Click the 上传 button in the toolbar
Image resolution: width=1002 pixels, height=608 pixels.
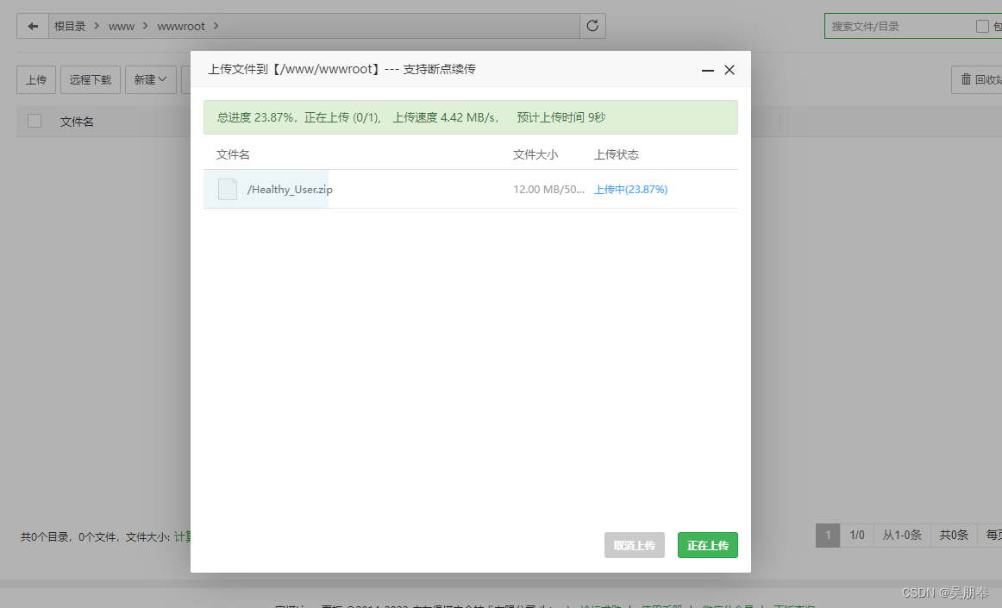(x=36, y=80)
